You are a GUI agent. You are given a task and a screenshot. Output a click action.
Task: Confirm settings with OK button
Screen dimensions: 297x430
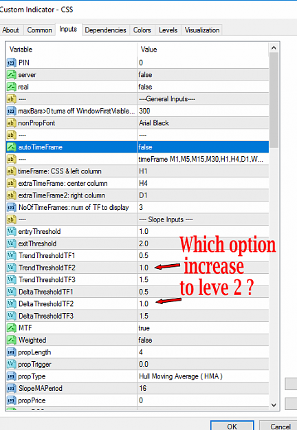[232, 426]
